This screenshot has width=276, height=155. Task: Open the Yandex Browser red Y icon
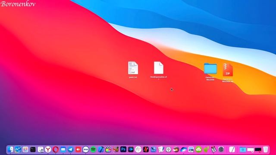48,149
